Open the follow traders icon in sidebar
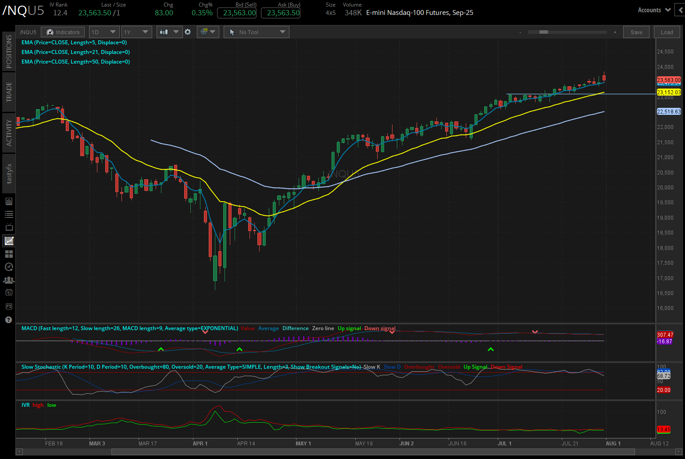 point(9,279)
